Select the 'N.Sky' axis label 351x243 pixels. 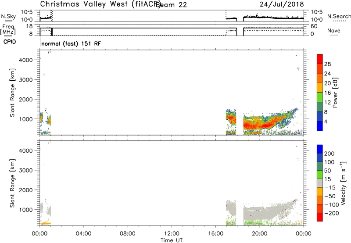coord(8,16)
